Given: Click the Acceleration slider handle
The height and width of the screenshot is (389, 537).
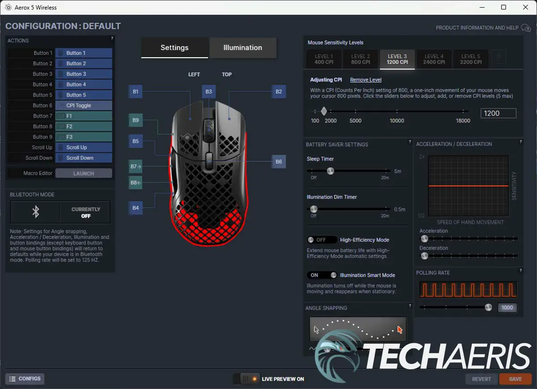Looking at the screenshot, I should [424, 239].
